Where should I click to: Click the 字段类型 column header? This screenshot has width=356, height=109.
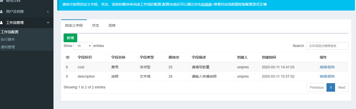152,58
